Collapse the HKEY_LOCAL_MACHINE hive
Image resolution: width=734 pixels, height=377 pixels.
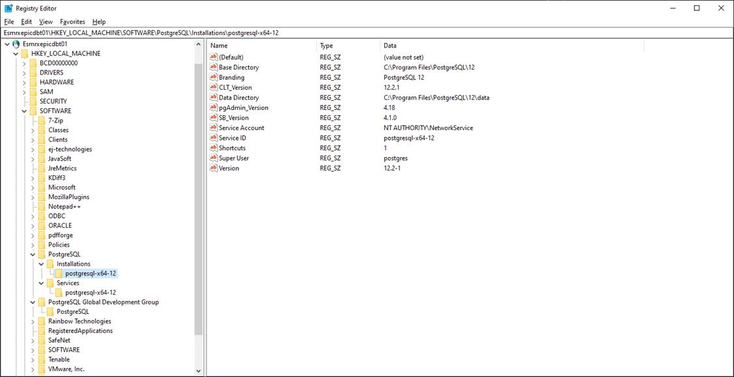click(x=16, y=54)
